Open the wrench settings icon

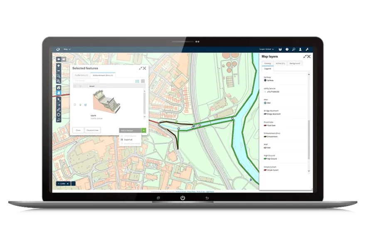pyautogui.click(x=307, y=49)
